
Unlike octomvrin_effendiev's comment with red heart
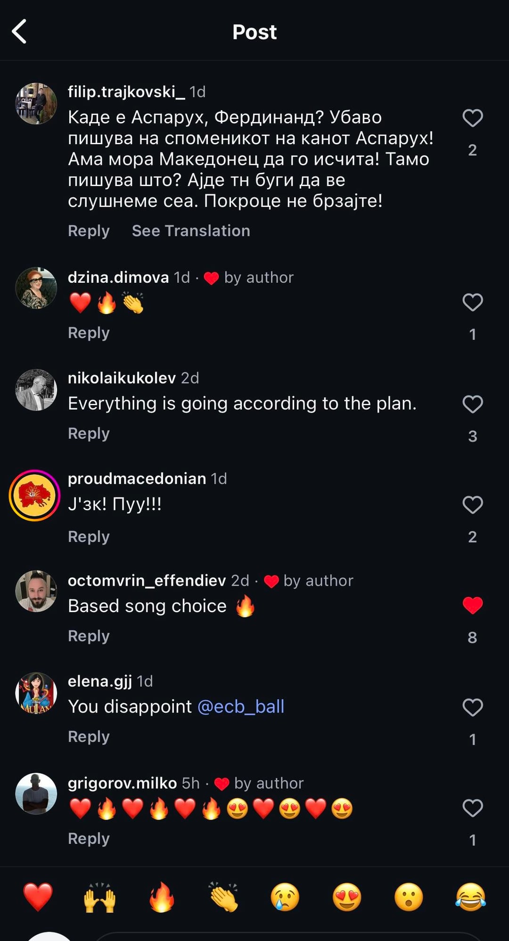coord(473,606)
